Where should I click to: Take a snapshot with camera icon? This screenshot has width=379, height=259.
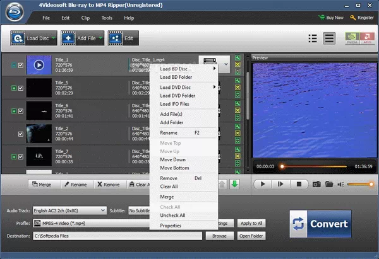(x=316, y=185)
